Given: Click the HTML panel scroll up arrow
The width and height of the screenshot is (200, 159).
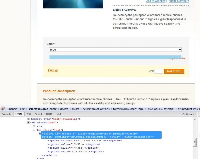Looking at the screenshot, I should (x=195, y=119).
